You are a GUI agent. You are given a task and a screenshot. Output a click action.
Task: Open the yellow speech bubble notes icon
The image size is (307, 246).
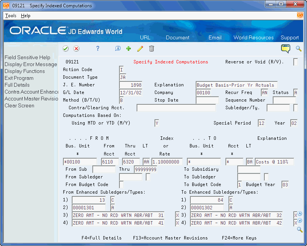pos(286,49)
